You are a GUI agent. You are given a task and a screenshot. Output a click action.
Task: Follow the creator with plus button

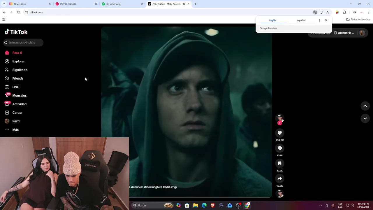tap(280, 123)
